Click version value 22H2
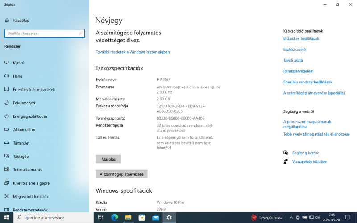This screenshot has height=223, width=357. [161, 209]
